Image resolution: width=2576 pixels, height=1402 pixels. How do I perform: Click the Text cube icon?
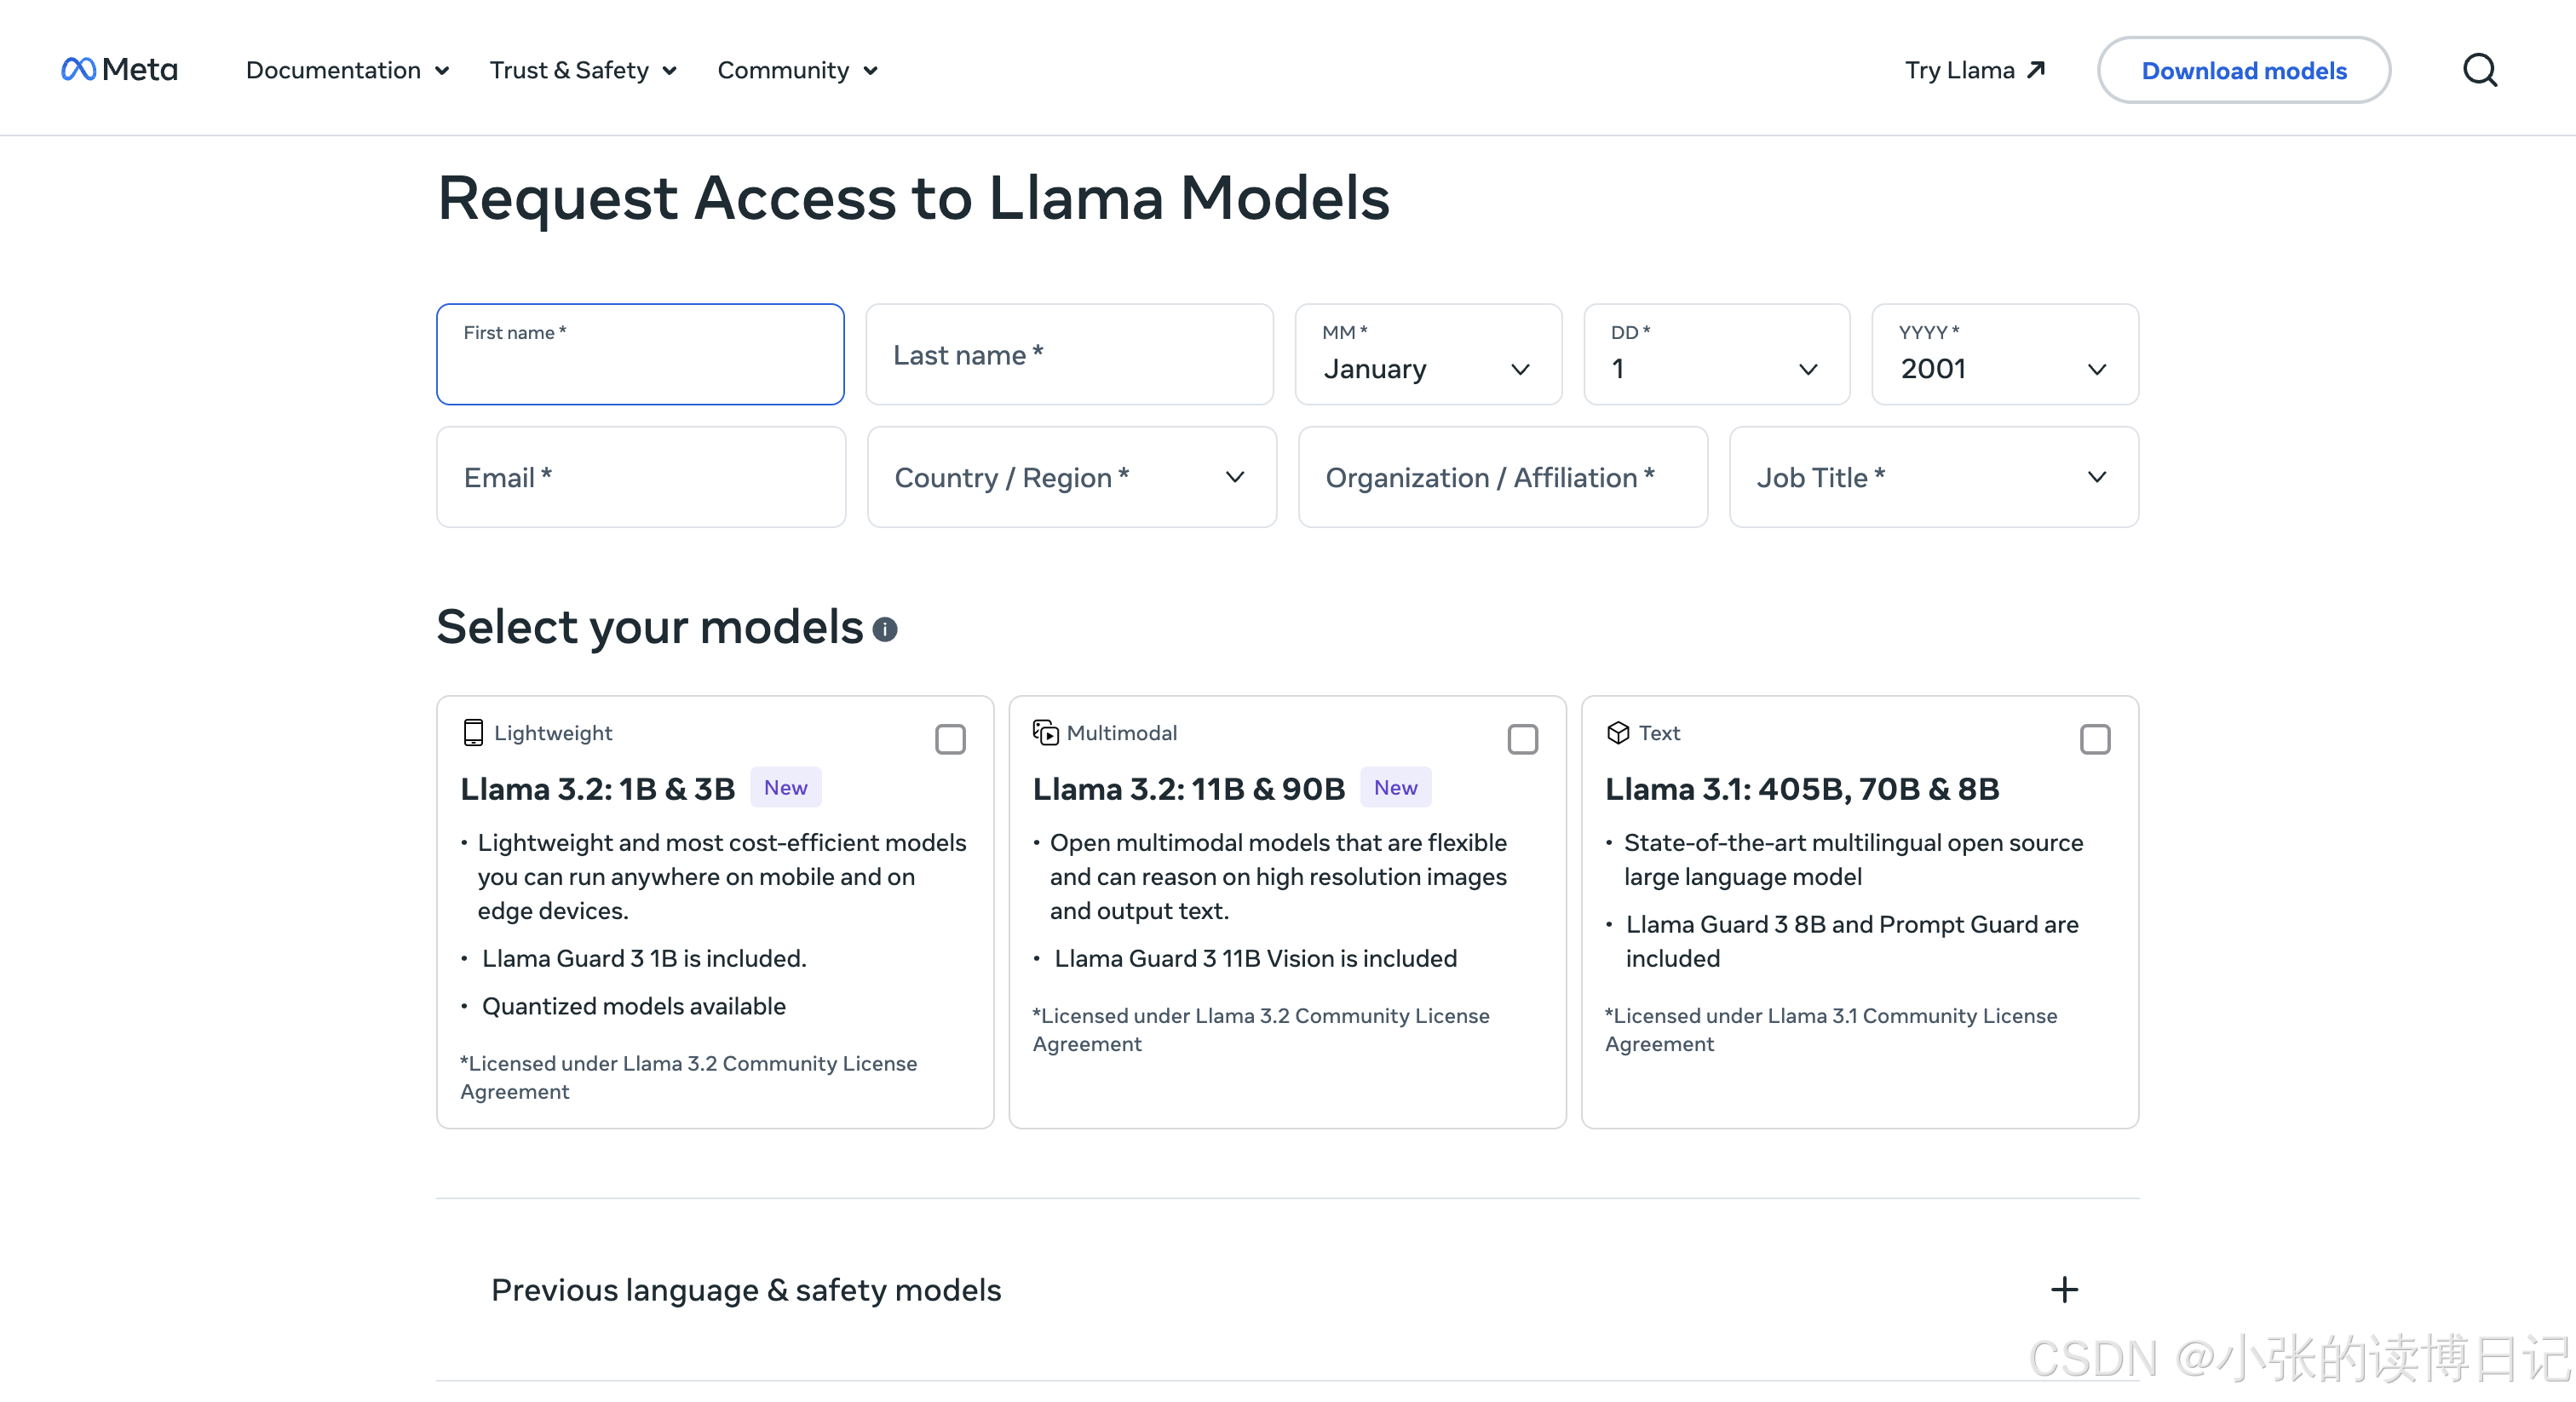pyautogui.click(x=1618, y=733)
